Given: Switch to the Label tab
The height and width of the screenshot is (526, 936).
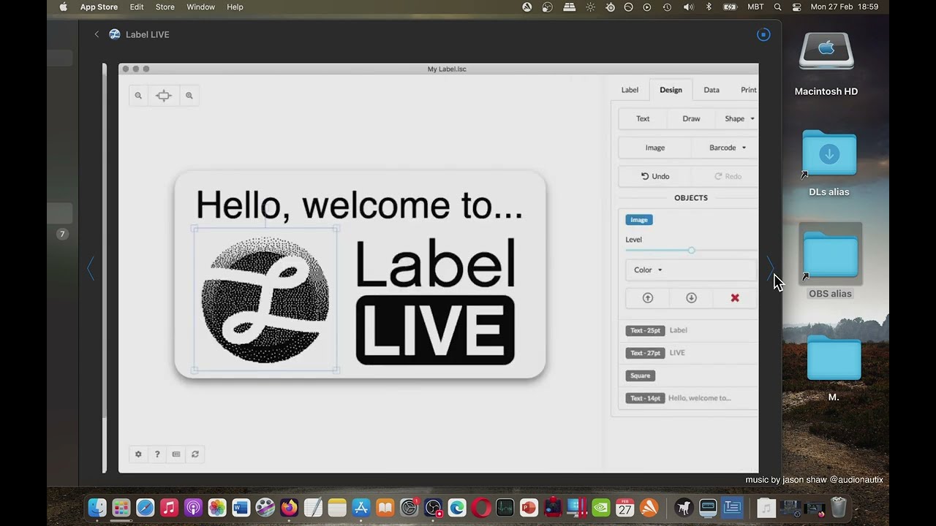Looking at the screenshot, I should [x=630, y=90].
